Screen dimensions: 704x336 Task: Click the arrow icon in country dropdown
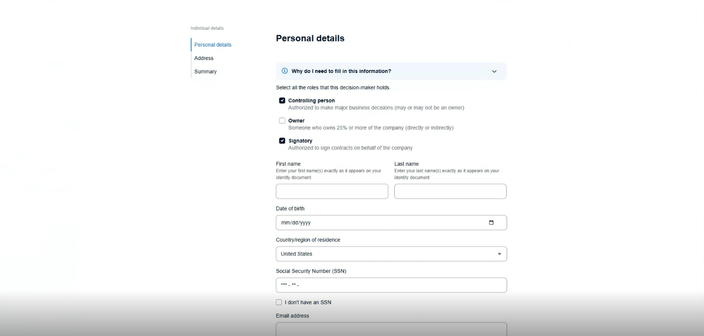pyautogui.click(x=500, y=254)
